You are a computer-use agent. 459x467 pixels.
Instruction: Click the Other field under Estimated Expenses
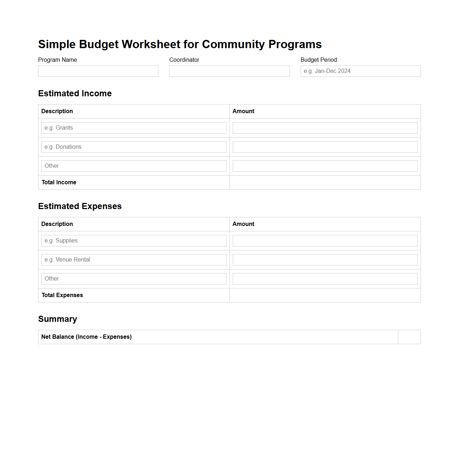(x=133, y=278)
